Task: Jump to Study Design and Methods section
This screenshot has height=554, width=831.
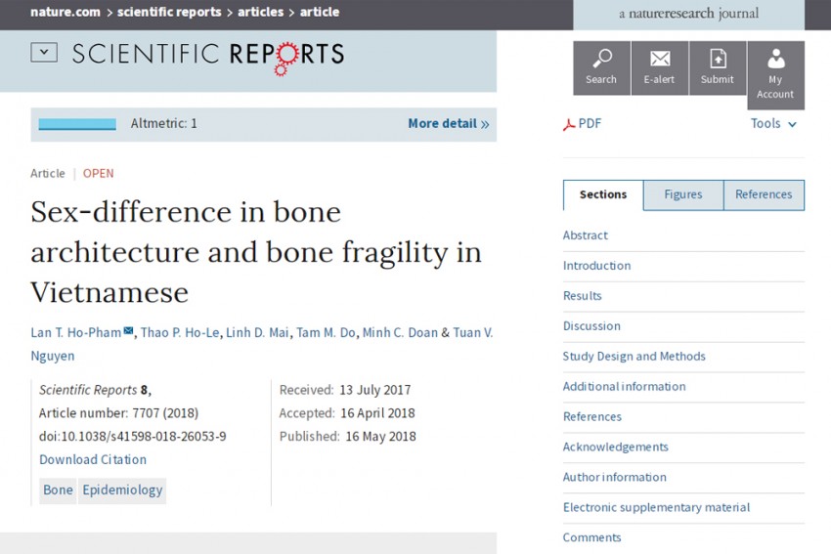Action: coord(634,356)
